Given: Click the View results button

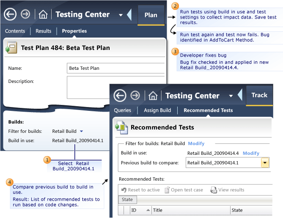Looking at the screenshot, I should pyautogui.click(x=227, y=190).
